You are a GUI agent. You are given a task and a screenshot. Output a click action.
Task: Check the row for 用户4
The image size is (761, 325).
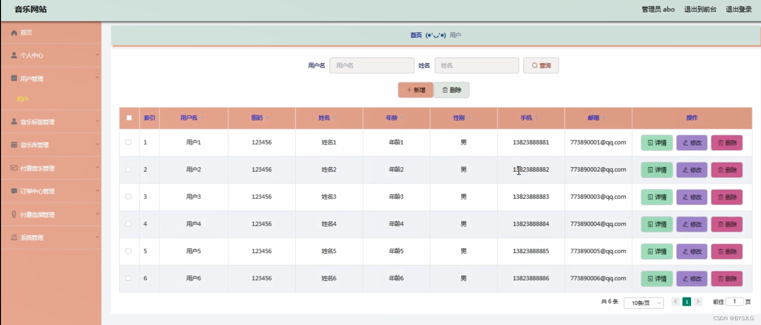128,224
